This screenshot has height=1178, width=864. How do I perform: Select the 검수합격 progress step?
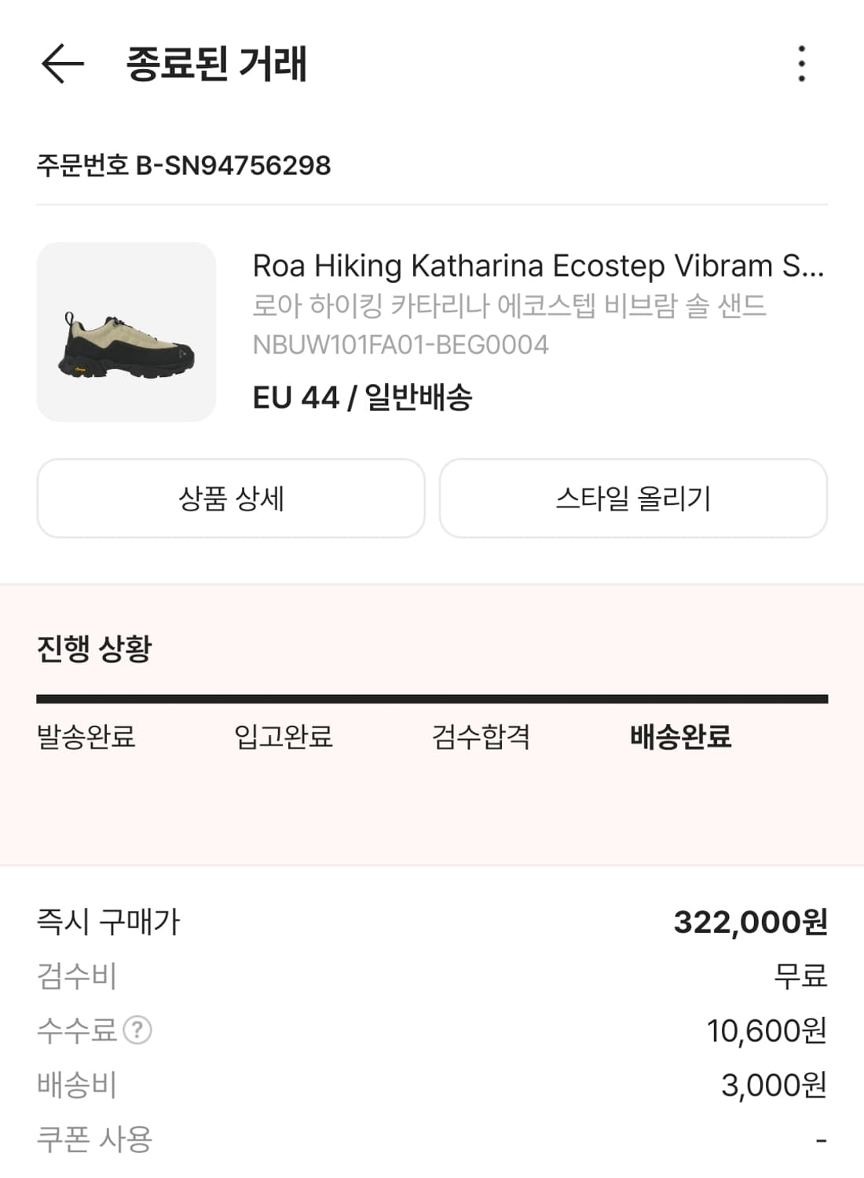[481, 737]
